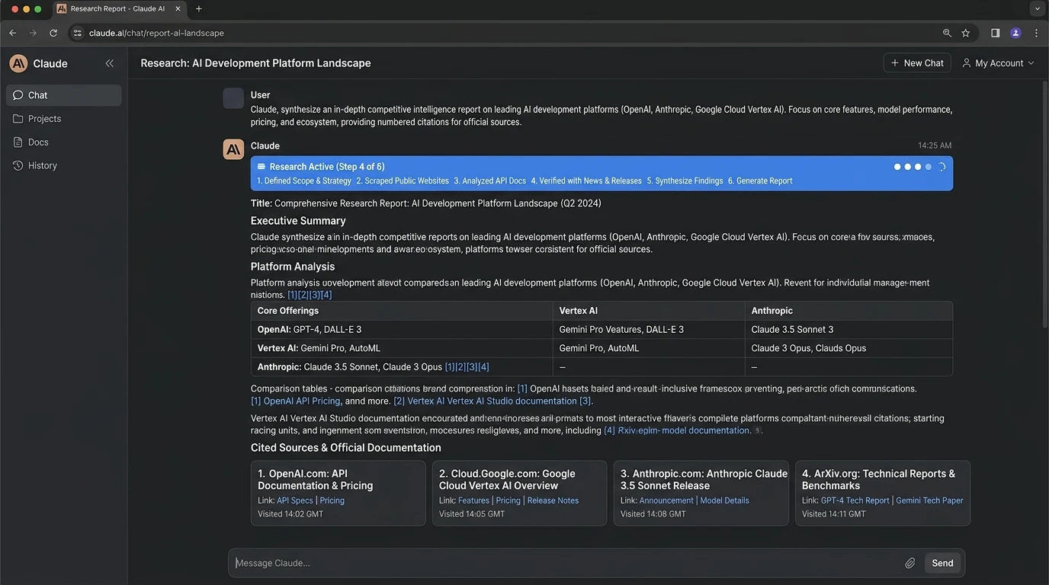The image size is (1049, 585).
Task: Open the browser three-dot menu
Action: click(1036, 33)
